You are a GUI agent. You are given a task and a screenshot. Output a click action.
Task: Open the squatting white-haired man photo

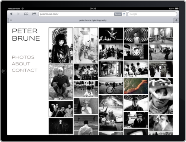click(61, 82)
